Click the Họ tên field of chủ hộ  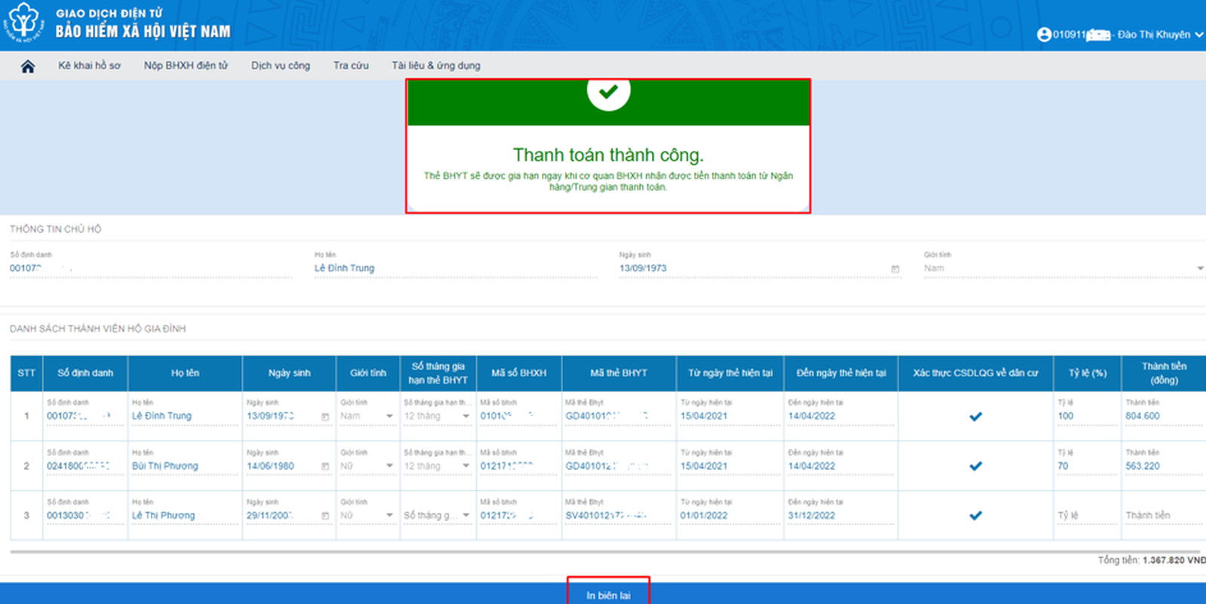click(455, 268)
